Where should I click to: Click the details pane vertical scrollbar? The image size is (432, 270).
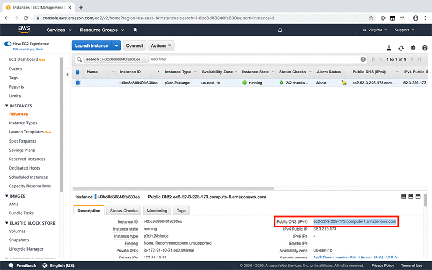point(426,200)
